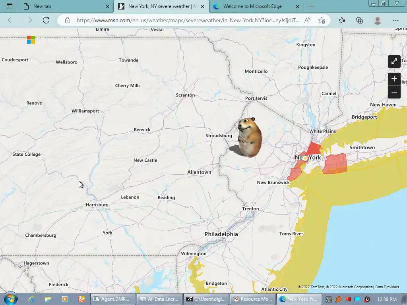Open the tab actions menu icon

(10, 6)
